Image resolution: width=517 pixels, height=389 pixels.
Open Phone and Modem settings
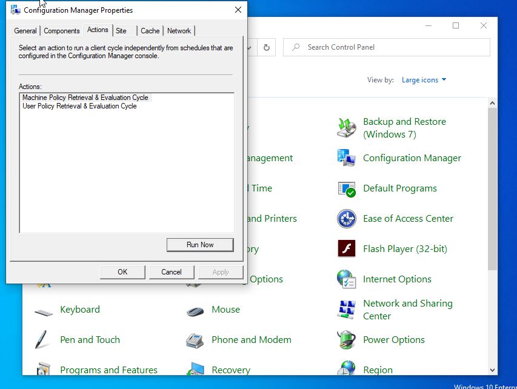pyautogui.click(x=251, y=340)
